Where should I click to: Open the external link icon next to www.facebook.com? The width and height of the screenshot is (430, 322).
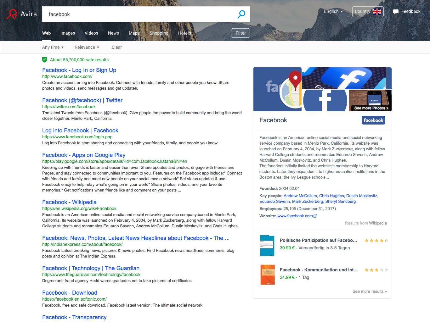click(315, 216)
